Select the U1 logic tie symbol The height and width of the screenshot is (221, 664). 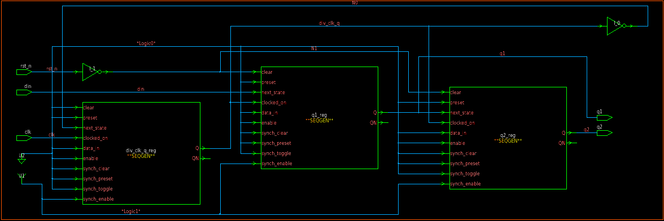21,176
